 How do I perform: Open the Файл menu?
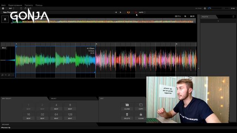pos(3,5)
